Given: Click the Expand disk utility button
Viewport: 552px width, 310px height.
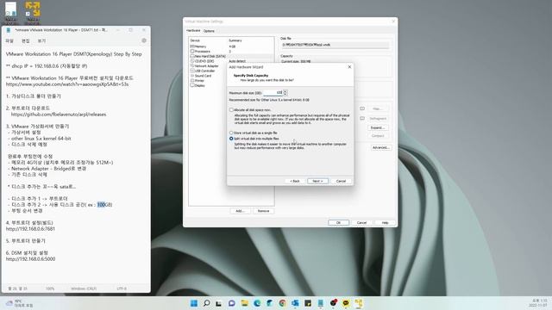Looking at the screenshot, I should [378, 127].
